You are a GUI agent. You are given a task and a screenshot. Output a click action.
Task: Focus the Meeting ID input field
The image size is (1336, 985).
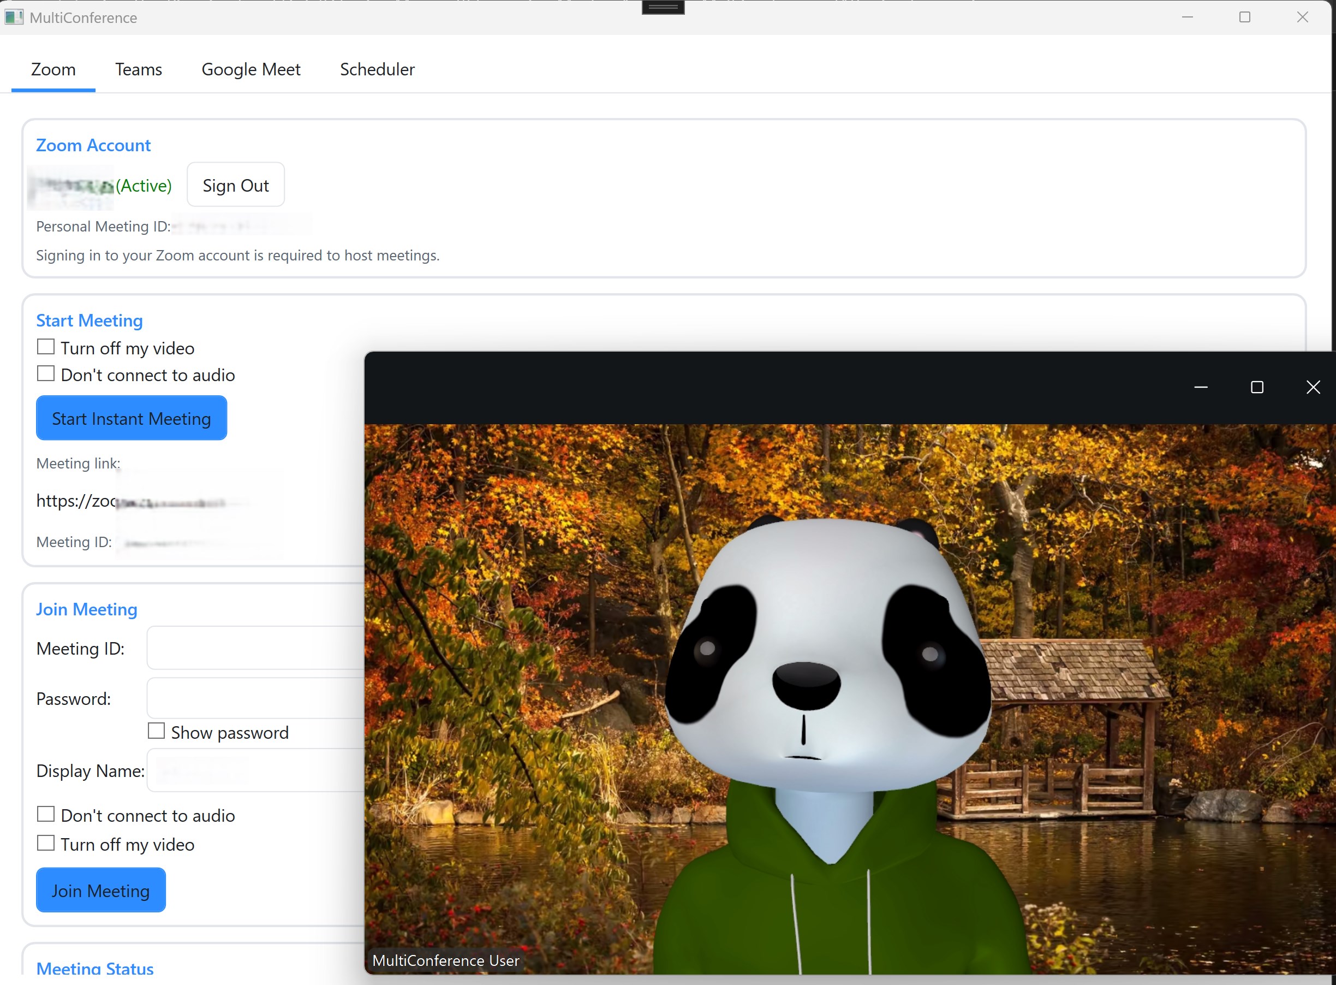click(255, 648)
